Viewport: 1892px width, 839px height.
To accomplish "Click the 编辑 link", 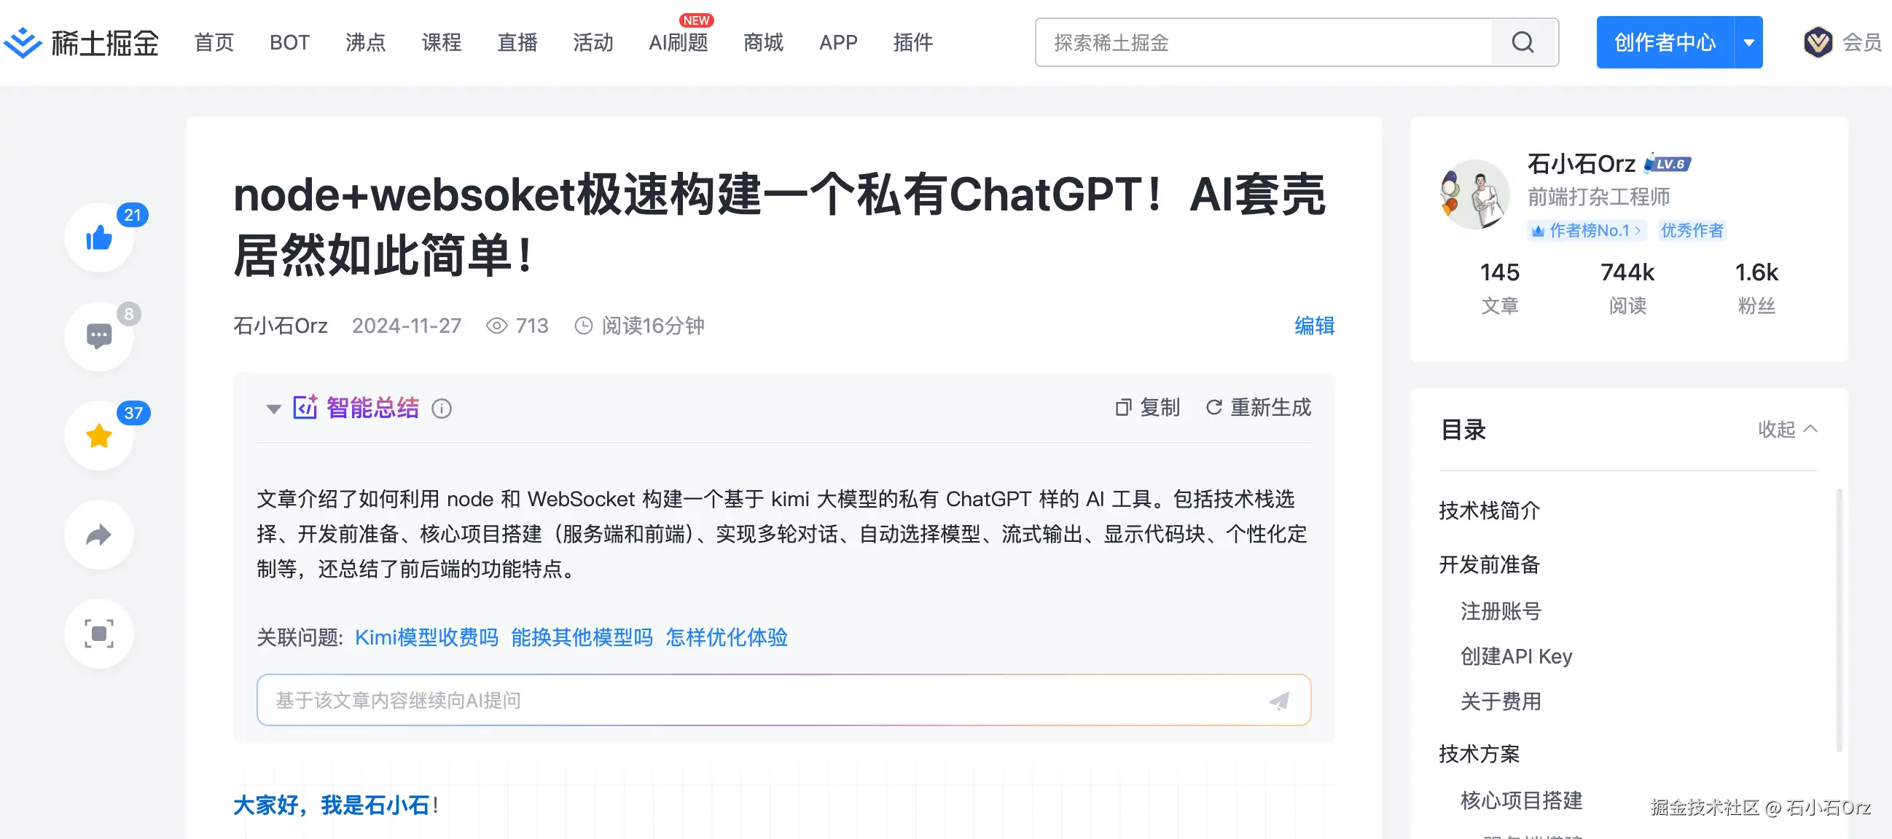I will tap(1314, 325).
